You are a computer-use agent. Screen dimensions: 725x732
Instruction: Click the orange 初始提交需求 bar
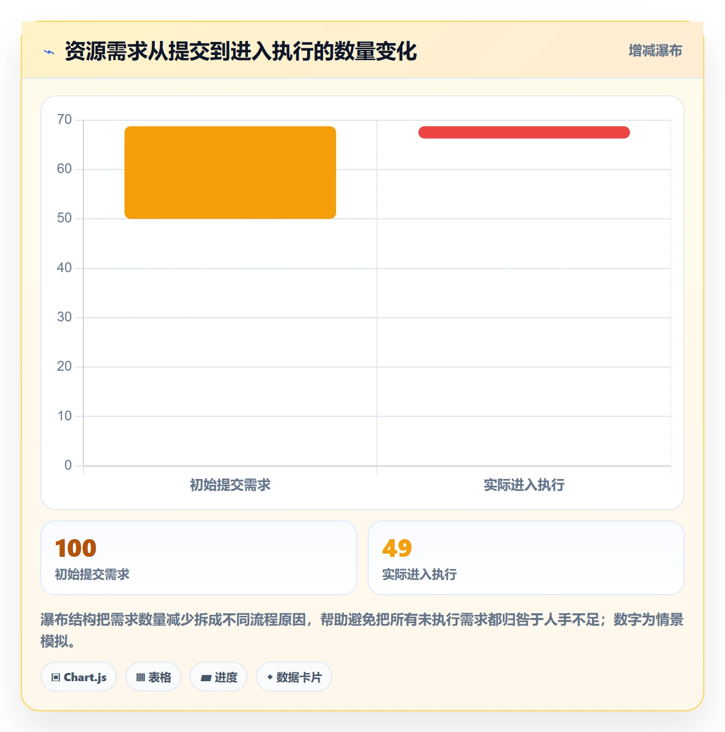click(x=230, y=173)
